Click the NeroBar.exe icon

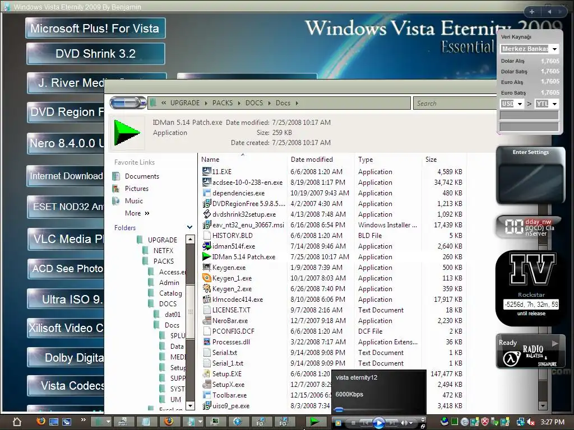206,320
